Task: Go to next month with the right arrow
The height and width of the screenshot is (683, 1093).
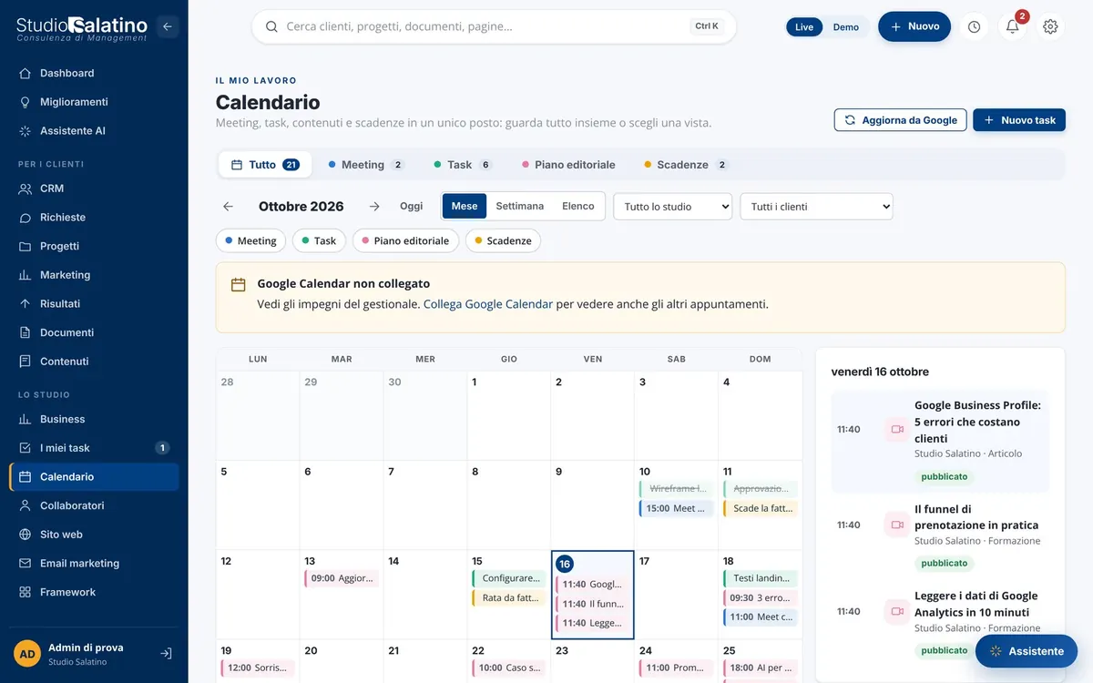Action: (x=374, y=206)
